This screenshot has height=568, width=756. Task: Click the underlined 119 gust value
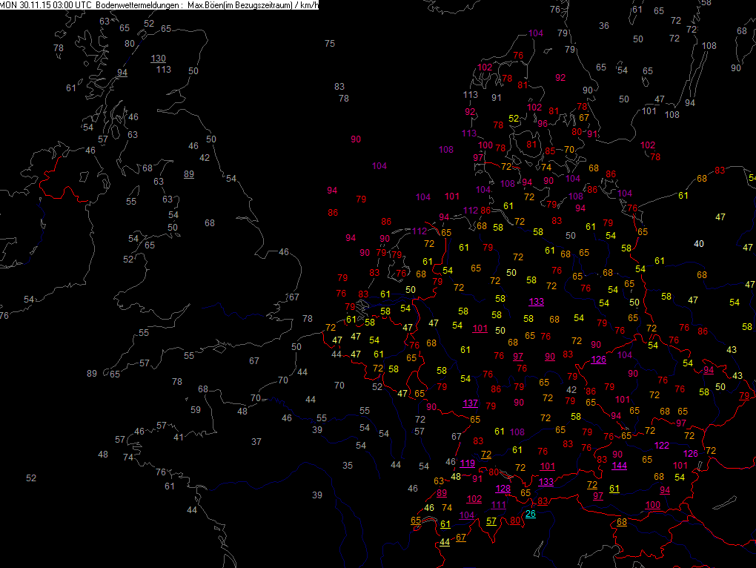pyautogui.click(x=467, y=463)
